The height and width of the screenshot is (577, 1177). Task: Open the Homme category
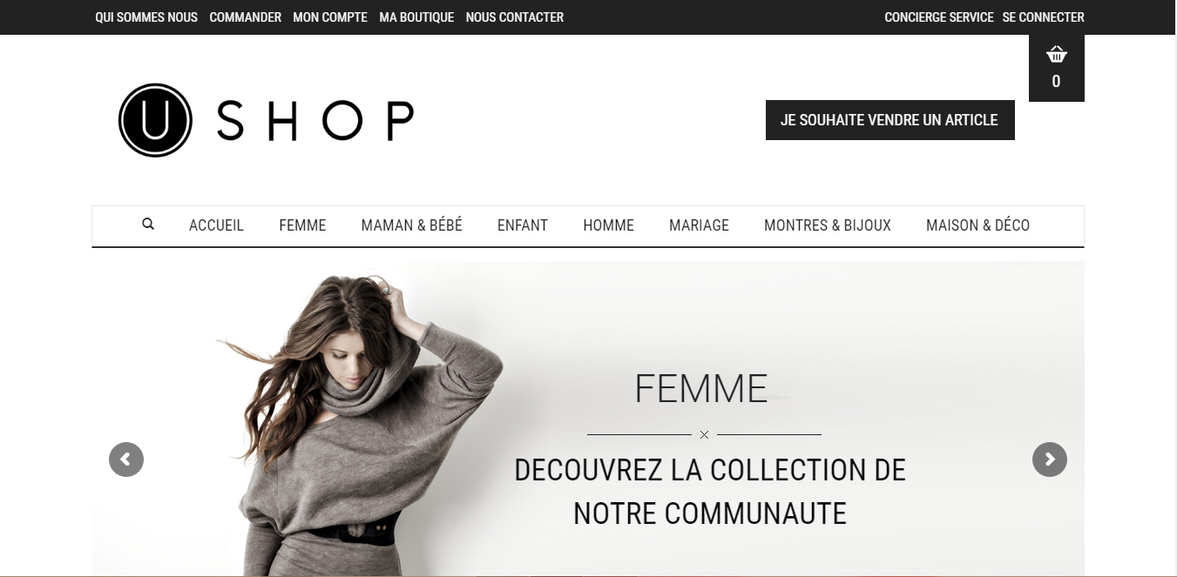608,225
